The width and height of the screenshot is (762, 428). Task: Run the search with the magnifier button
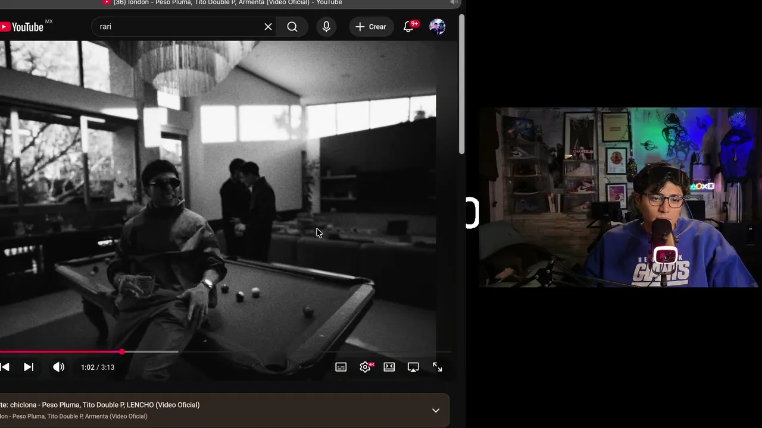(x=292, y=27)
